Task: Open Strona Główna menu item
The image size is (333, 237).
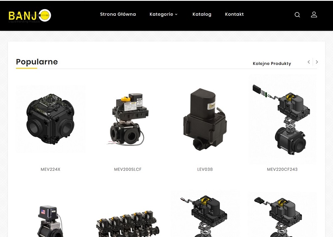Action: [118, 14]
